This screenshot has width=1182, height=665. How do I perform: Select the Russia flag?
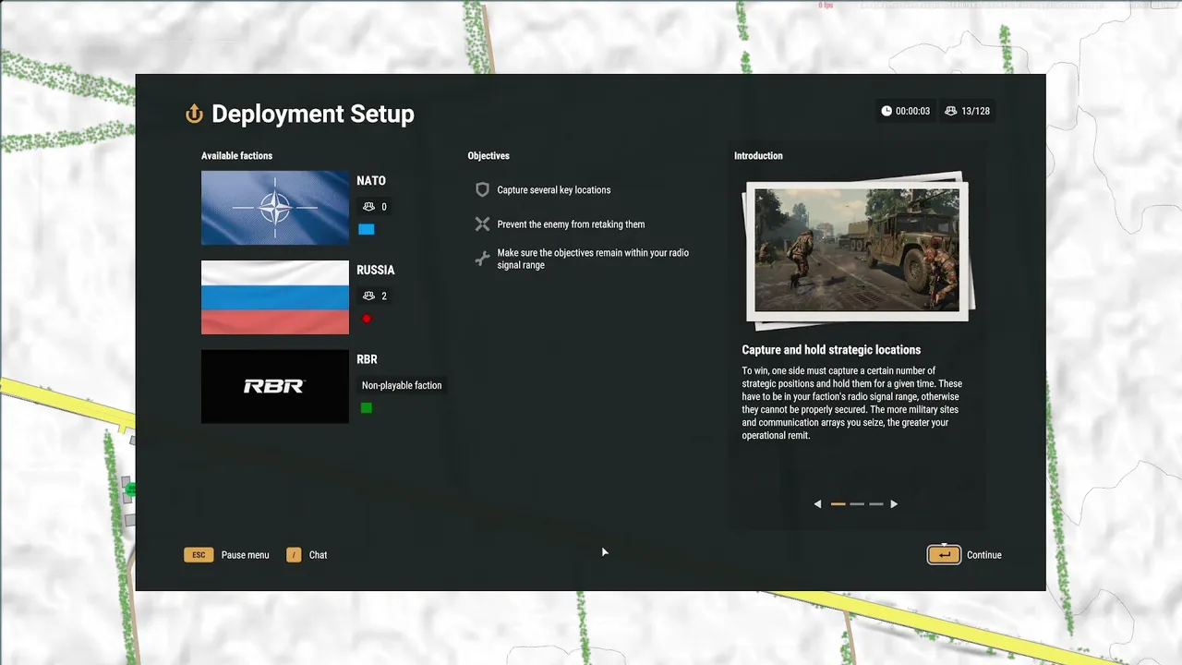point(275,296)
